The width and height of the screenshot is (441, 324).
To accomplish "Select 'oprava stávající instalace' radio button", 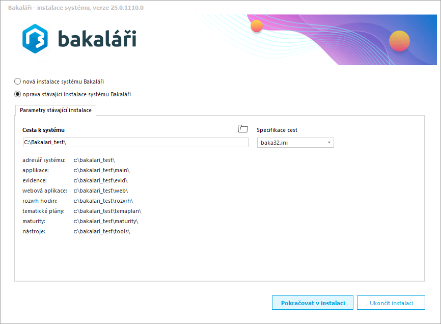I will tap(18, 94).
